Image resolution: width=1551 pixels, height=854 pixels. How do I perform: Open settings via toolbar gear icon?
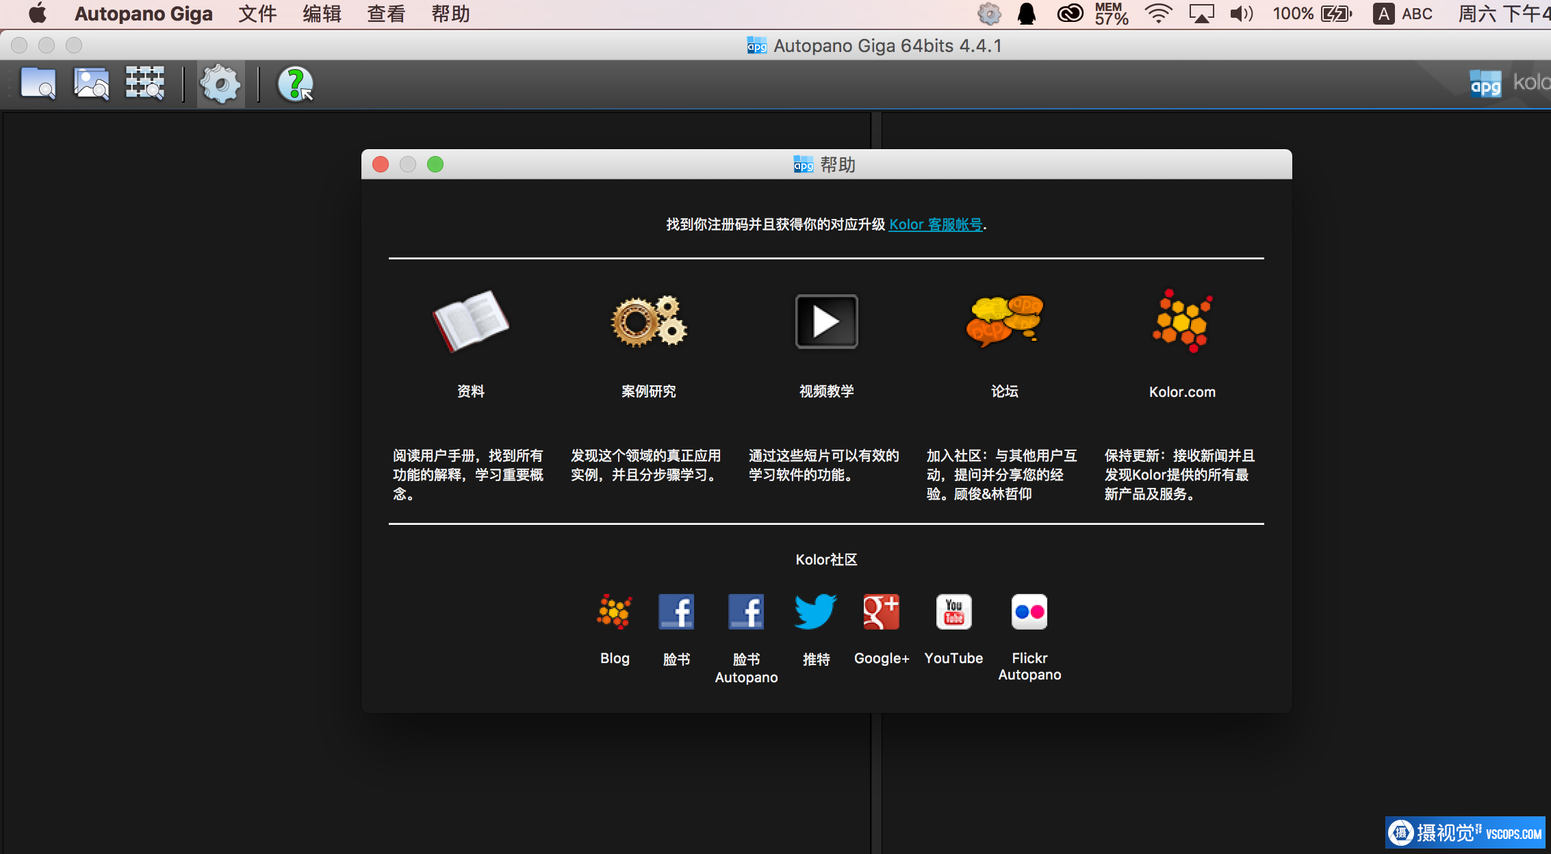tap(220, 84)
